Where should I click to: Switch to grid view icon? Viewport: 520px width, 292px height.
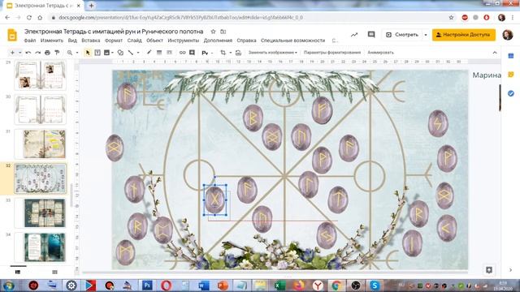(54, 272)
